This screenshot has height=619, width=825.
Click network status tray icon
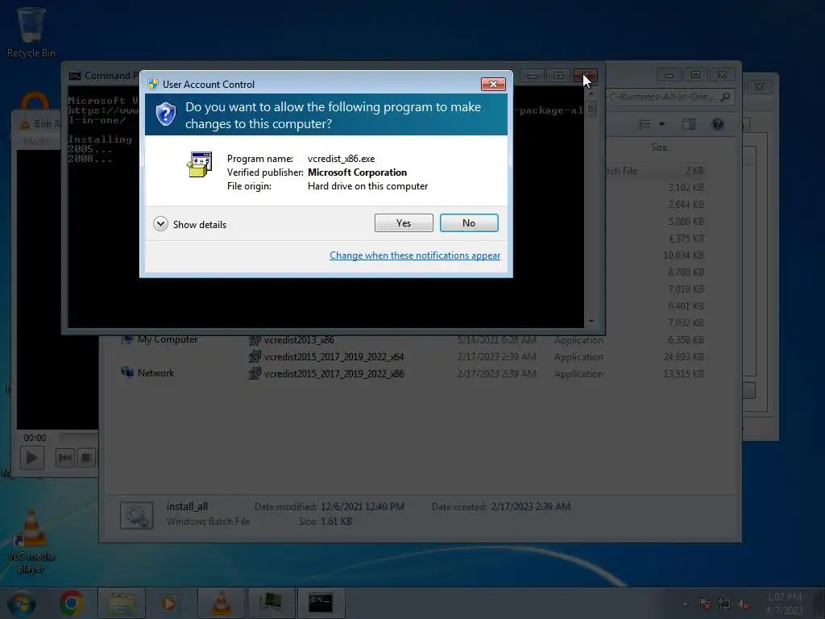coord(724,604)
